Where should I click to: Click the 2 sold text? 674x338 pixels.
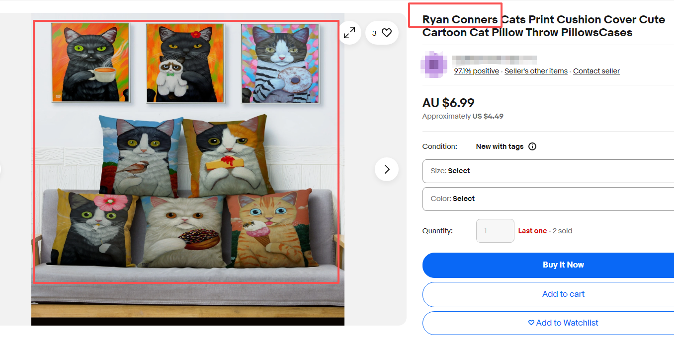(x=562, y=231)
